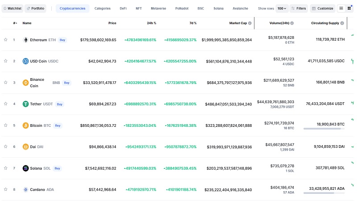Click the Solana logo
Screen dimensions: 357x201
click(25, 168)
